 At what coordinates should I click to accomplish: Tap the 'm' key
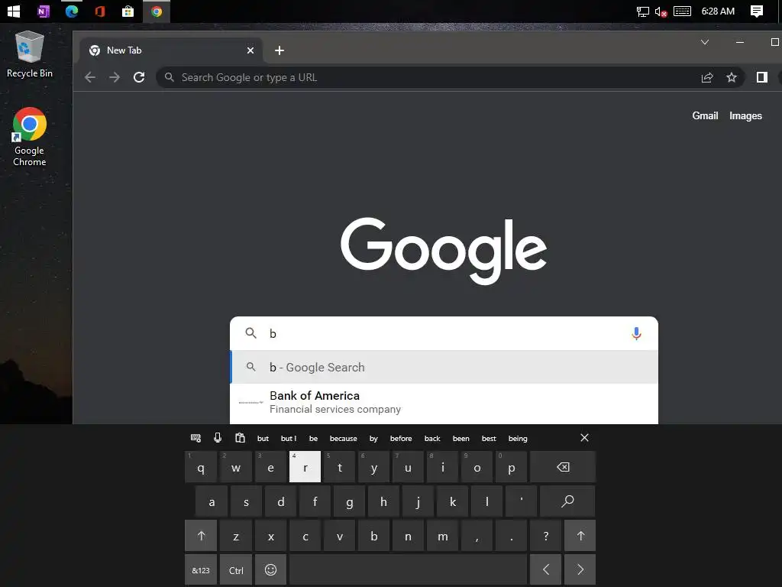coord(442,536)
